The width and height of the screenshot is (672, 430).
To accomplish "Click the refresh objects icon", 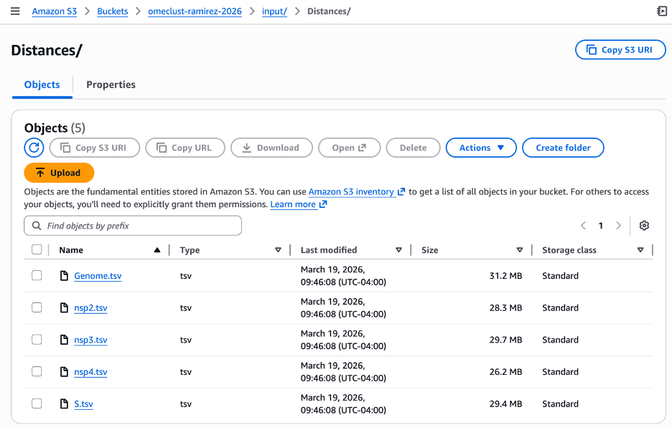I will click(34, 148).
